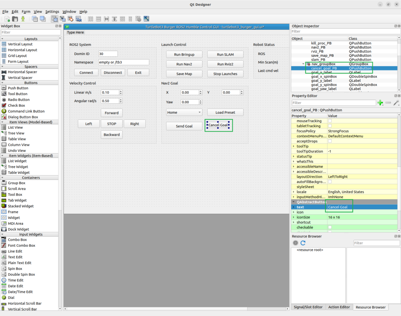The width and height of the screenshot is (401, 316).
Task: Decrease the Angular rad/s spin box value
Action: coord(121,102)
